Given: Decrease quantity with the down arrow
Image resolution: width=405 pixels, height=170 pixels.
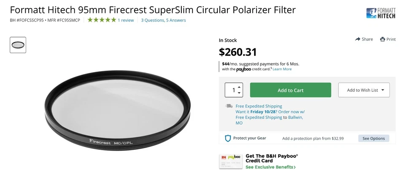Looking at the screenshot, I should coord(239,93).
